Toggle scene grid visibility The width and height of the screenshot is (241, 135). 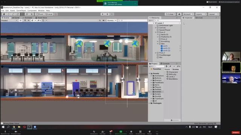tap(43, 21)
